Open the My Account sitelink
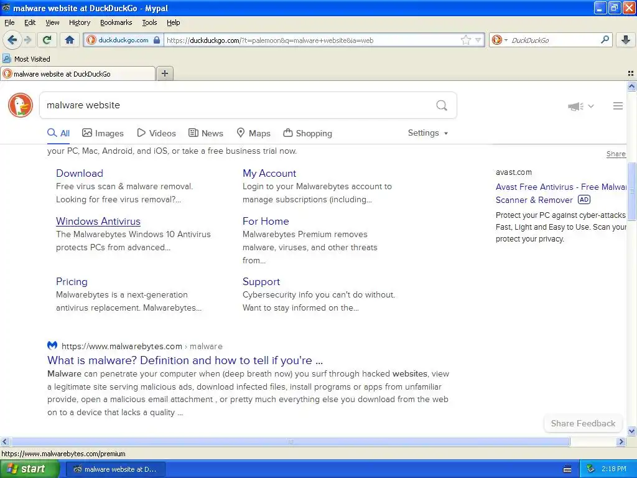This screenshot has width=637, height=478. (269, 173)
